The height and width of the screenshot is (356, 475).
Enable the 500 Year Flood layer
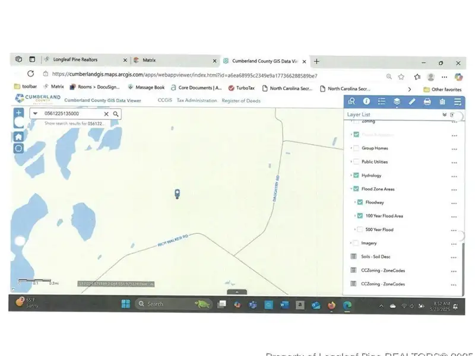coord(360,230)
